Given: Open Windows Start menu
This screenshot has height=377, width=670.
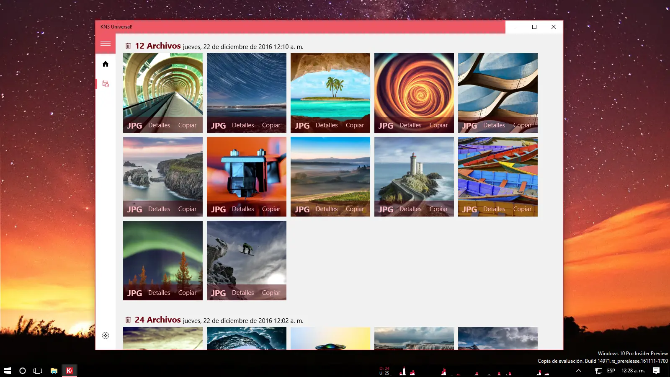Looking at the screenshot, I should [x=8, y=371].
